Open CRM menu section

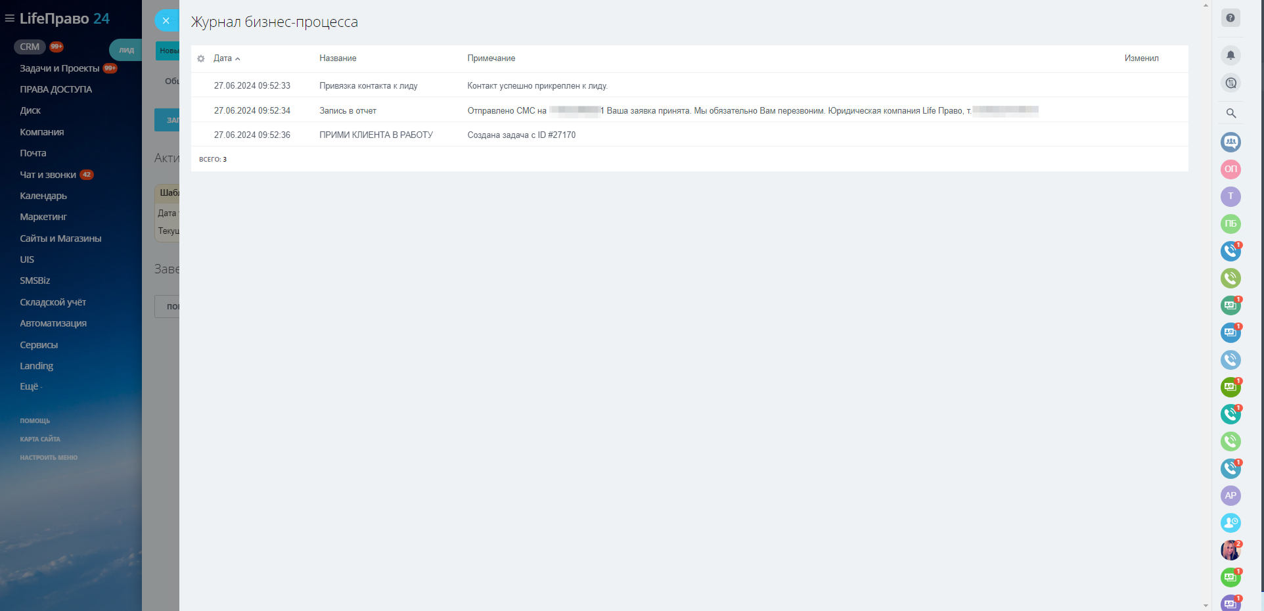click(30, 47)
